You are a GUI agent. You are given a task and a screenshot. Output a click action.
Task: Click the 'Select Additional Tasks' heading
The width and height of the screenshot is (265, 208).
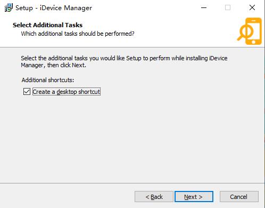click(47, 25)
